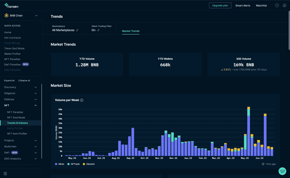Click the Volume per Week info icon
Screen dimensions: 290x178
click(x=82, y=100)
